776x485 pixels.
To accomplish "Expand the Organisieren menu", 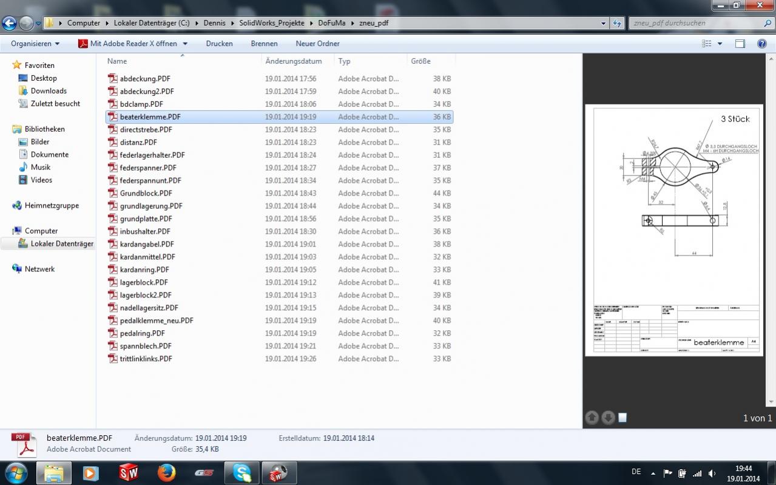I will pyautogui.click(x=35, y=44).
